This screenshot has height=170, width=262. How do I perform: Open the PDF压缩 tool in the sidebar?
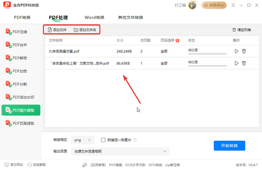17,32
